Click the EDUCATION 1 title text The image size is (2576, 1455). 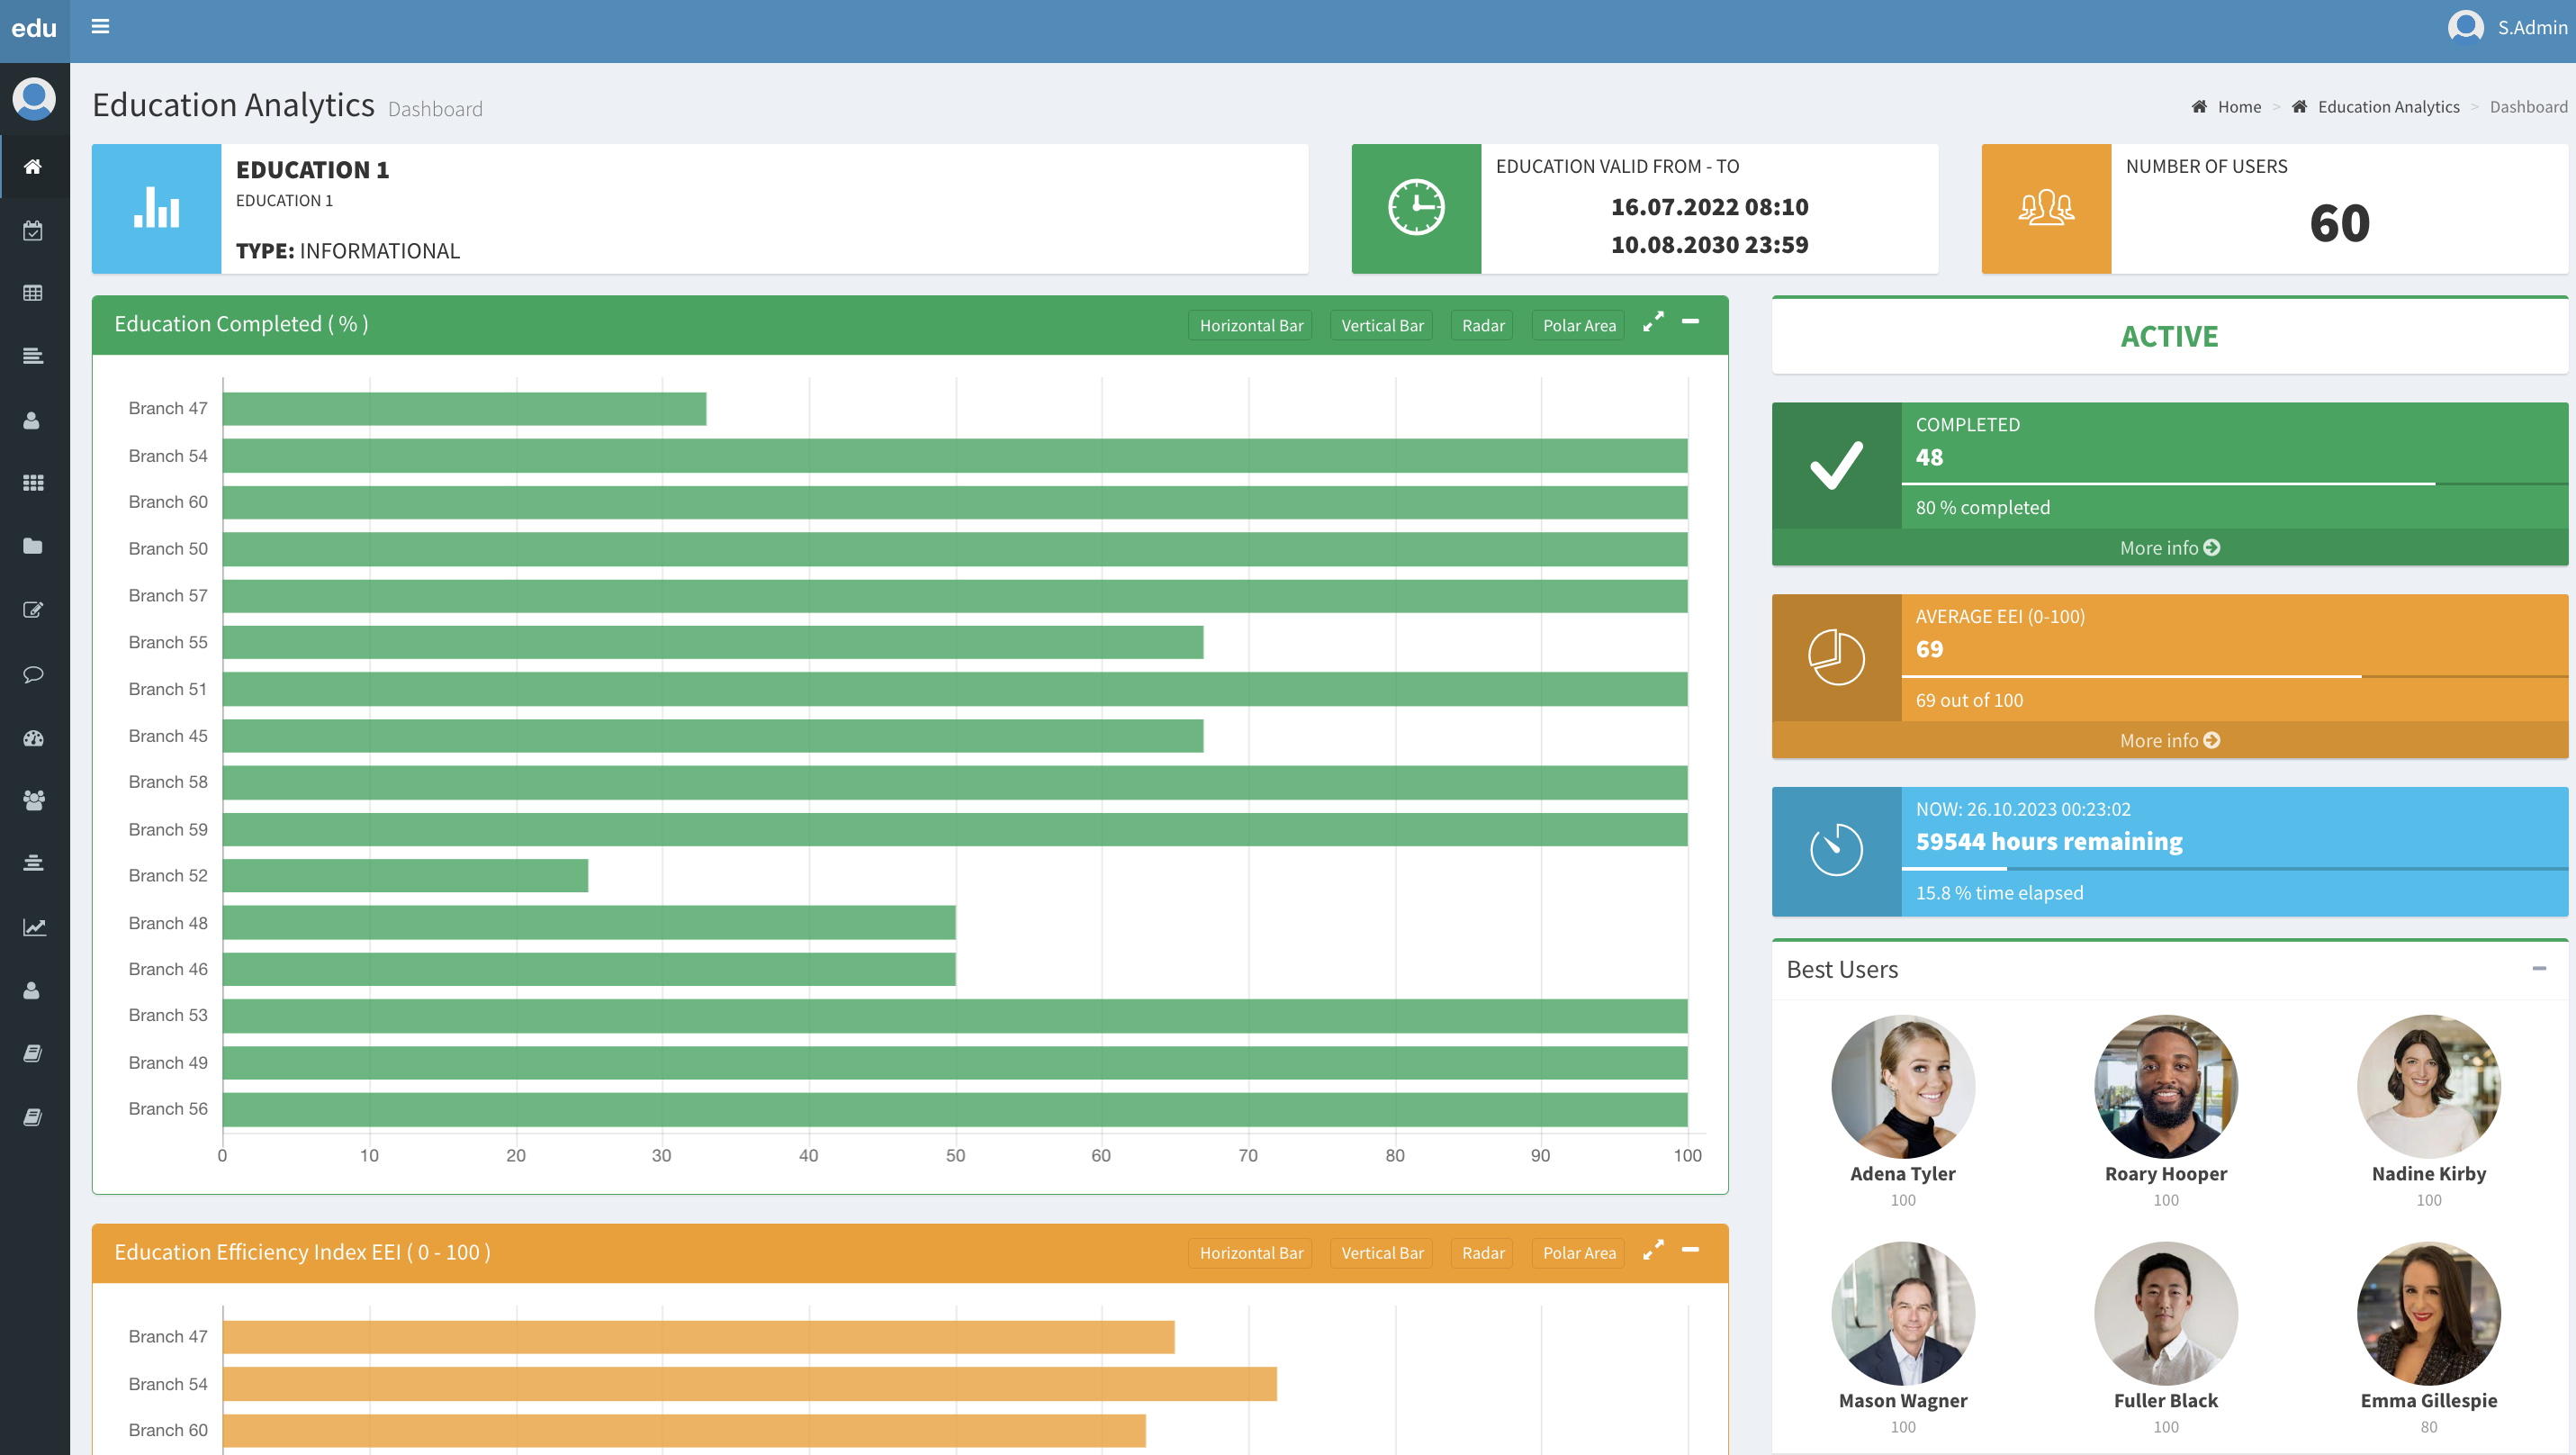pos(313,169)
